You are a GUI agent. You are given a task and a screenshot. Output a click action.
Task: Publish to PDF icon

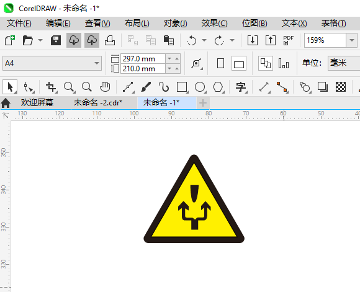pos(289,40)
